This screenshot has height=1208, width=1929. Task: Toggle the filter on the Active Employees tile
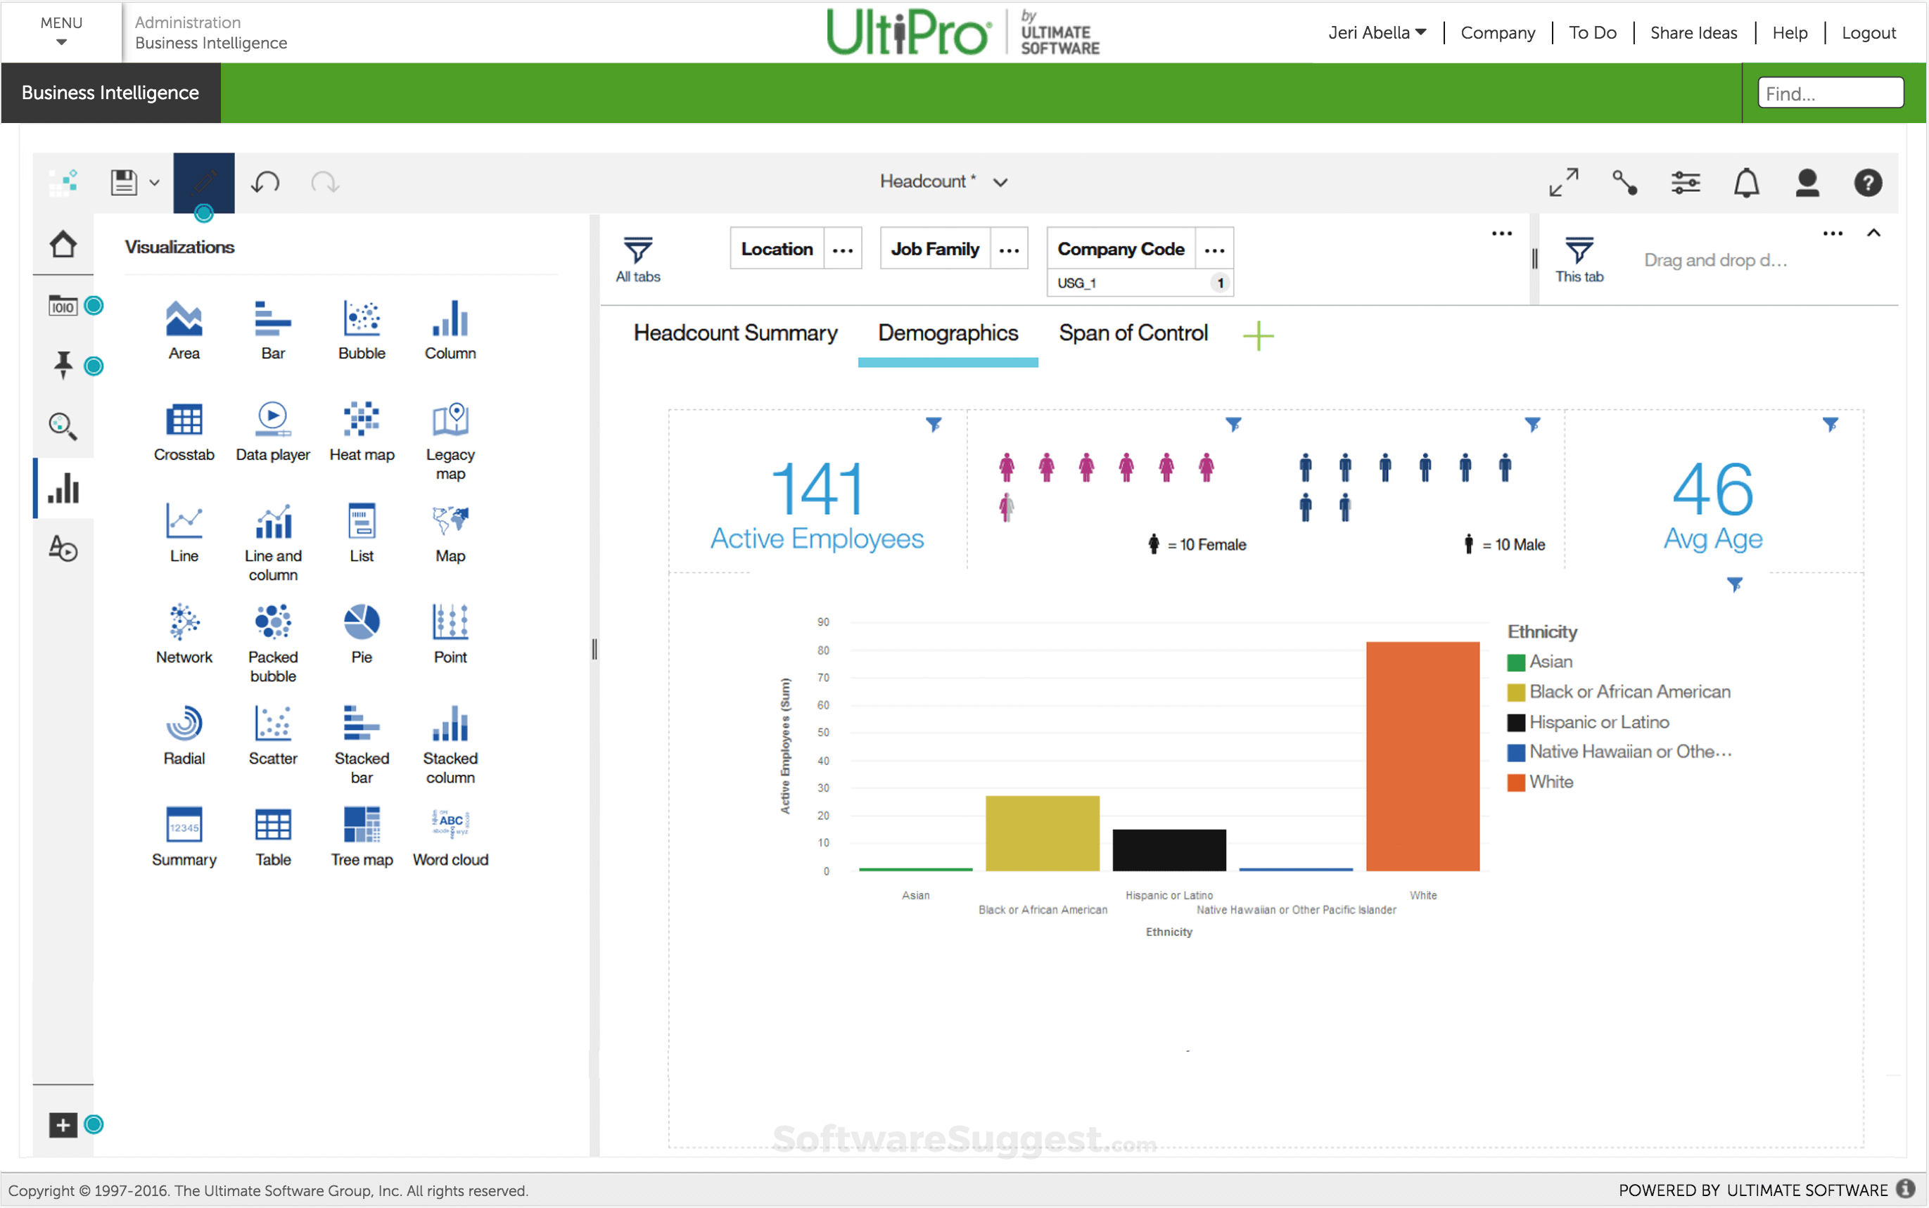pyautogui.click(x=934, y=424)
